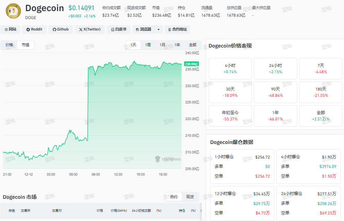Click the 1小时爆仓 value $256.72
Viewport: 344px width, 221px height.
[263, 157]
